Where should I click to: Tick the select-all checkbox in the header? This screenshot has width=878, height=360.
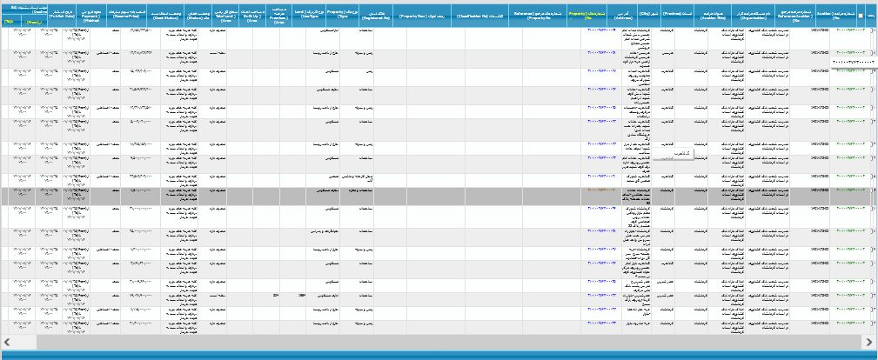point(861,17)
